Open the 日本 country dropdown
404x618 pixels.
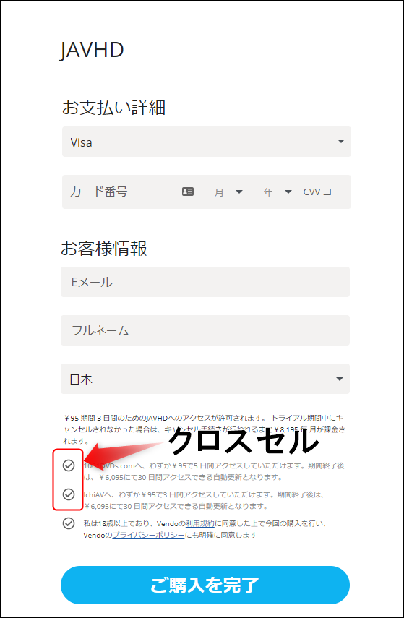click(x=205, y=379)
